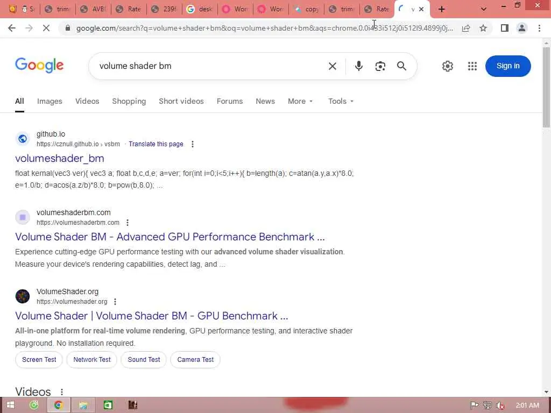Click the page vertical scrollbar thumb

pyautogui.click(x=546, y=87)
